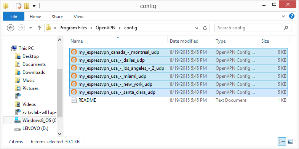Open the recent locations dropdown
299x149 pixels.
[30, 28]
